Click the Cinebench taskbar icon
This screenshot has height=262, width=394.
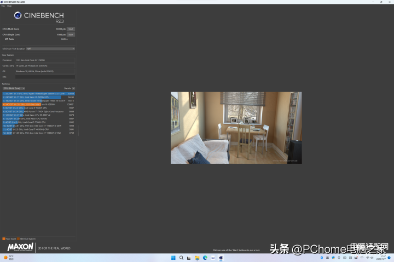click(x=221, y=258)
